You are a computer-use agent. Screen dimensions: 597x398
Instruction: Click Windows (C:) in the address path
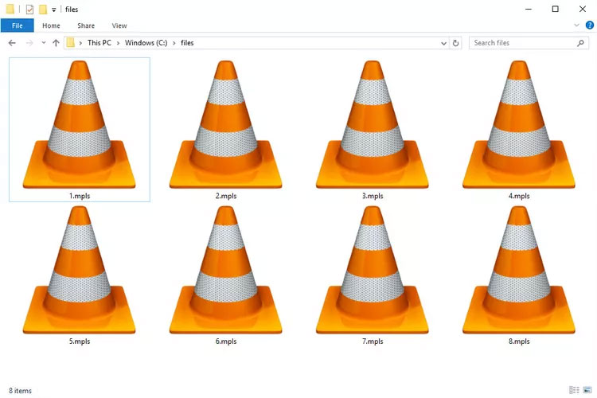pos(146,43)
